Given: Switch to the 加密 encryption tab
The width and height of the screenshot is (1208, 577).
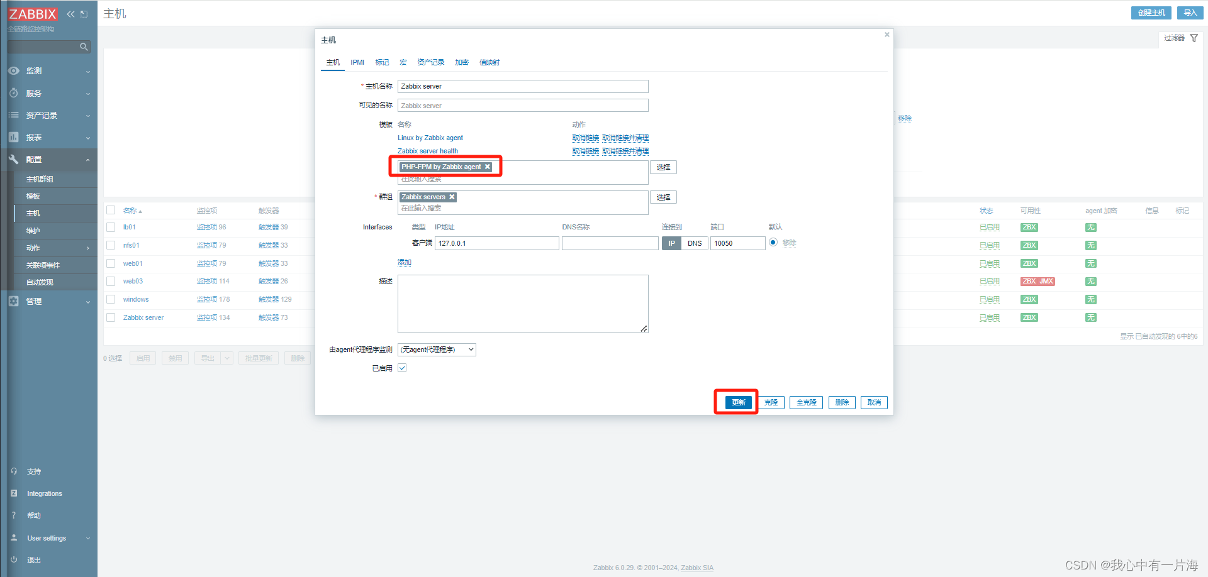Looking at the screenshot, I should pyautogui.click(x=462, y=62).
